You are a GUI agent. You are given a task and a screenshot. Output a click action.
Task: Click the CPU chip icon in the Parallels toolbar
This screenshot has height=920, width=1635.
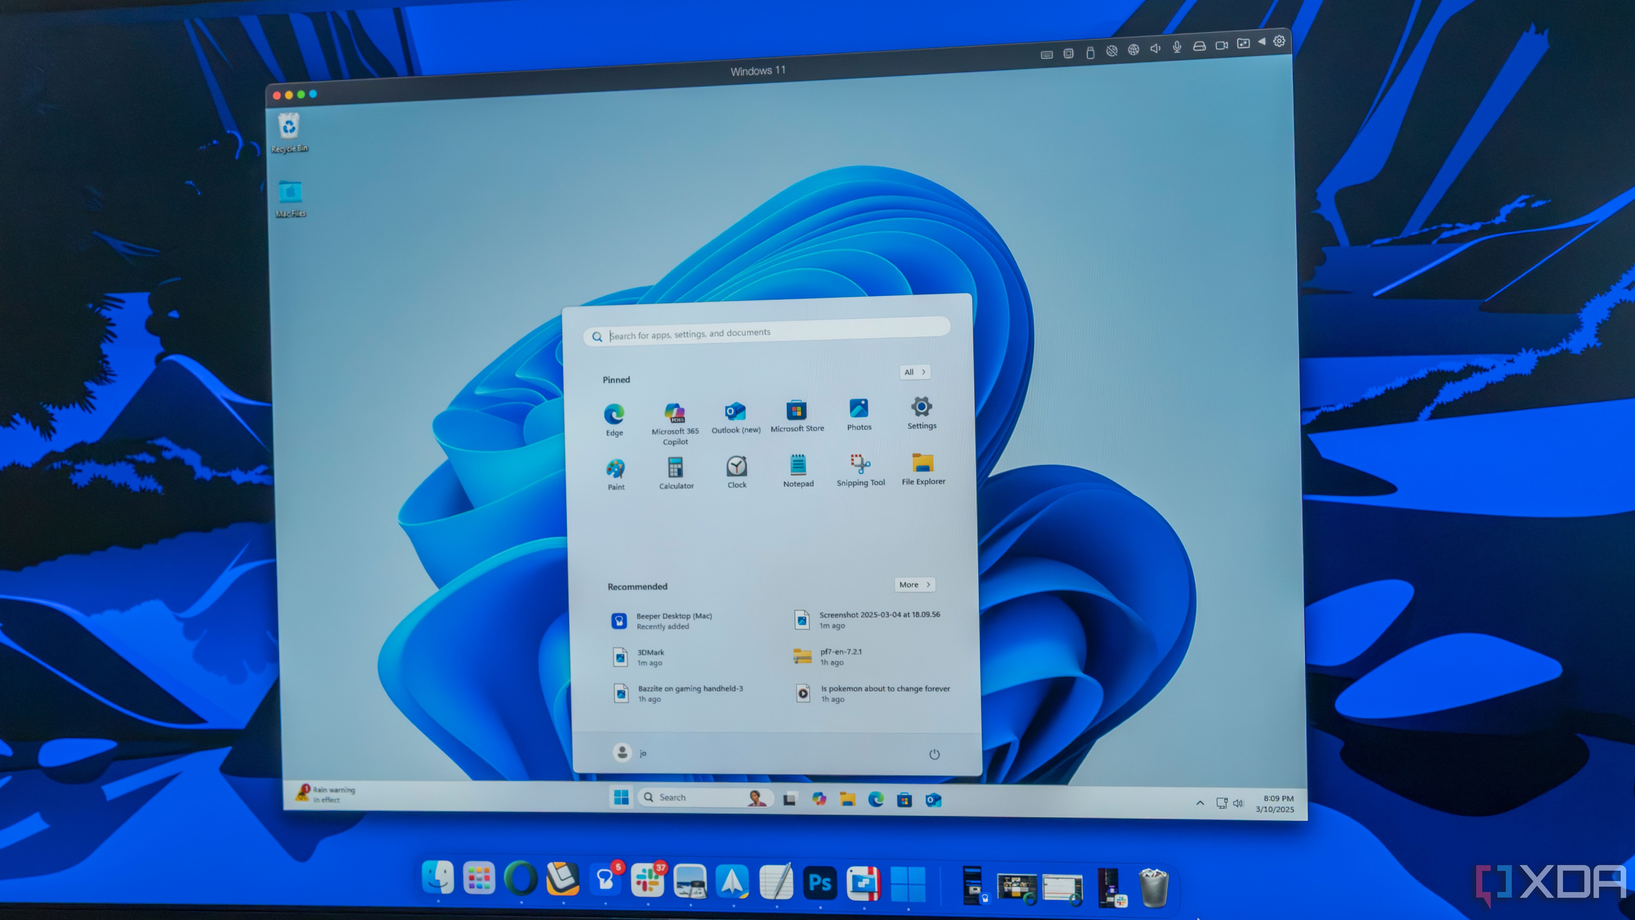(x=1068, y=53)
